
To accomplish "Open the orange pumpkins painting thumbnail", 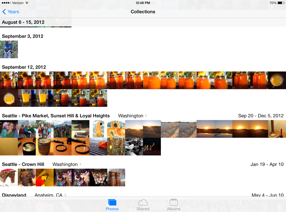I will click(116, 129).
